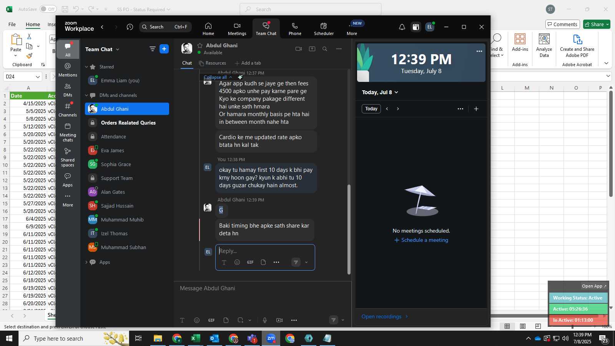Open Excel Name Box dropdown D24
The image size is (615, 346).
(x=38, y=77)
